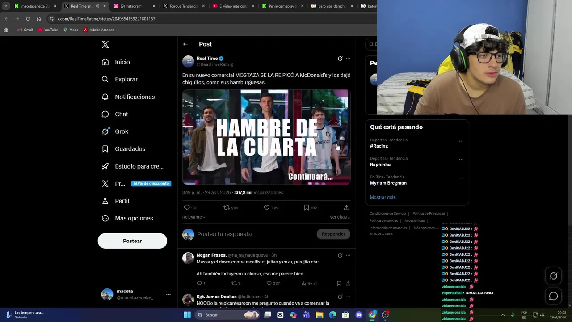Click the browser home button
572x322 pixels.
[39, 19]
